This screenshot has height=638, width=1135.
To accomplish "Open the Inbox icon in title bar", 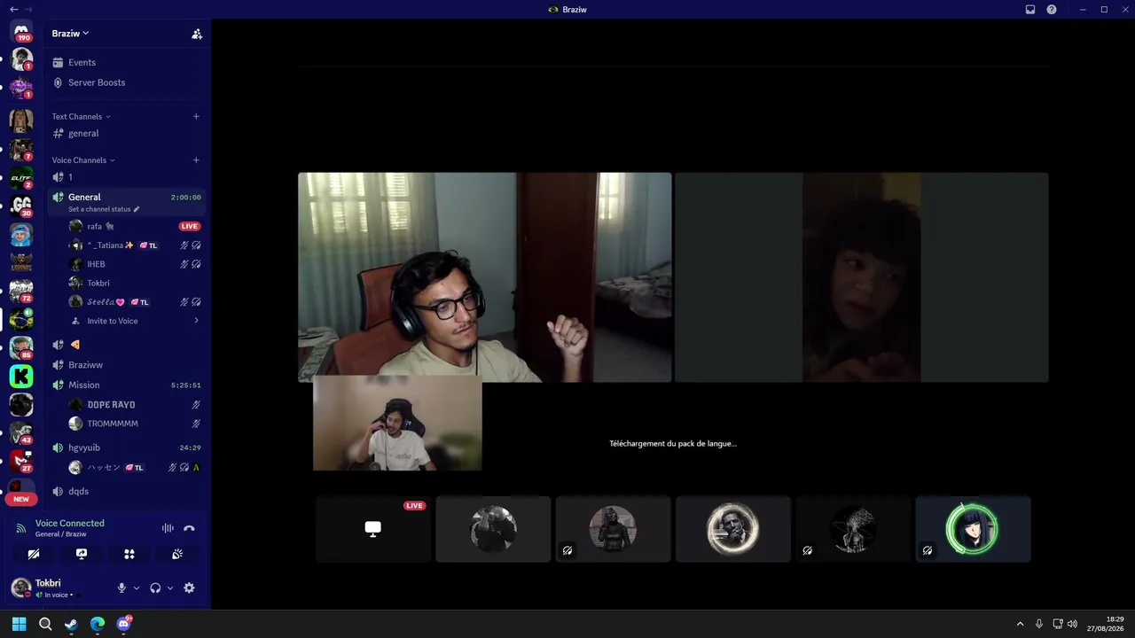I will pyautogui.click(x=1030, y=10).
